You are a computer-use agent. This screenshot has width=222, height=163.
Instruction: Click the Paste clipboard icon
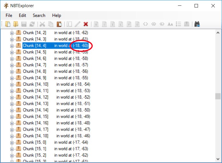pyautogui.click(x=59, y=24)
